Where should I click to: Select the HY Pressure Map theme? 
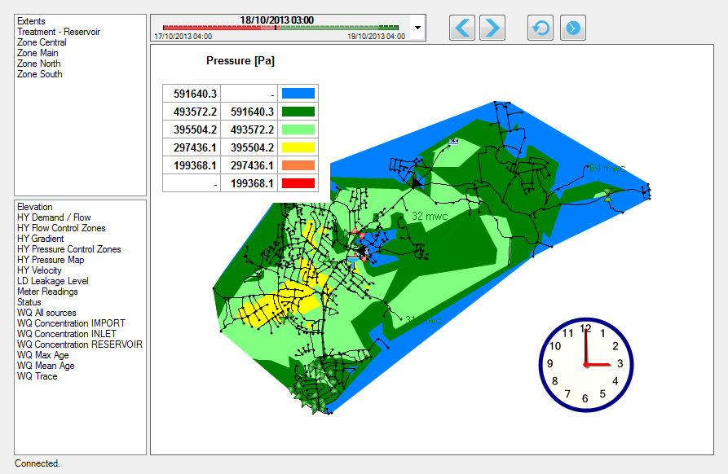[51, 260]
